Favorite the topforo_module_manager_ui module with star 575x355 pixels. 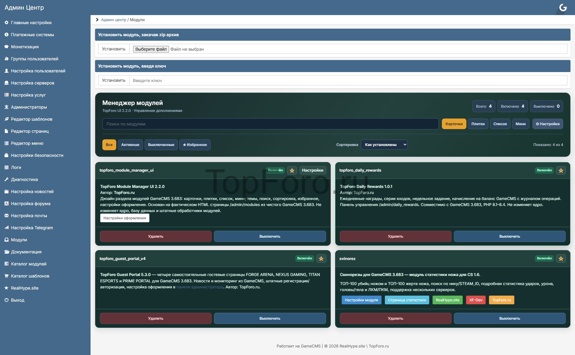point(292,170)
